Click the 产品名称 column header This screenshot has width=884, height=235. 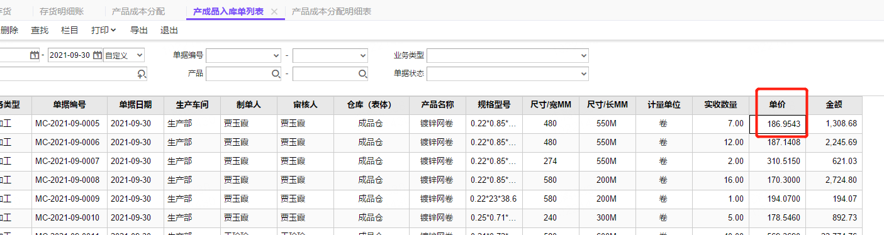[437, 105]
